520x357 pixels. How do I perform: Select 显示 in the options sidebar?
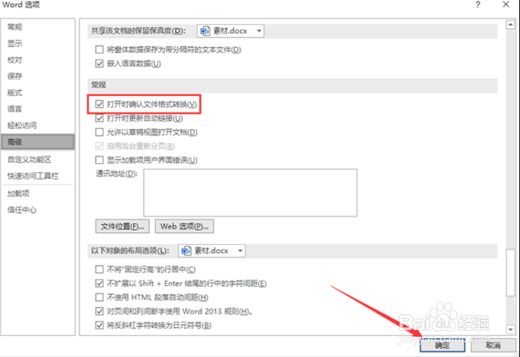tap(15, 43)
